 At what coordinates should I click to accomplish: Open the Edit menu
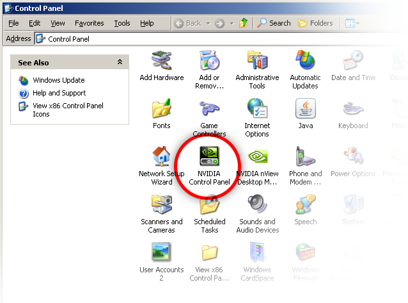[35, 23]
